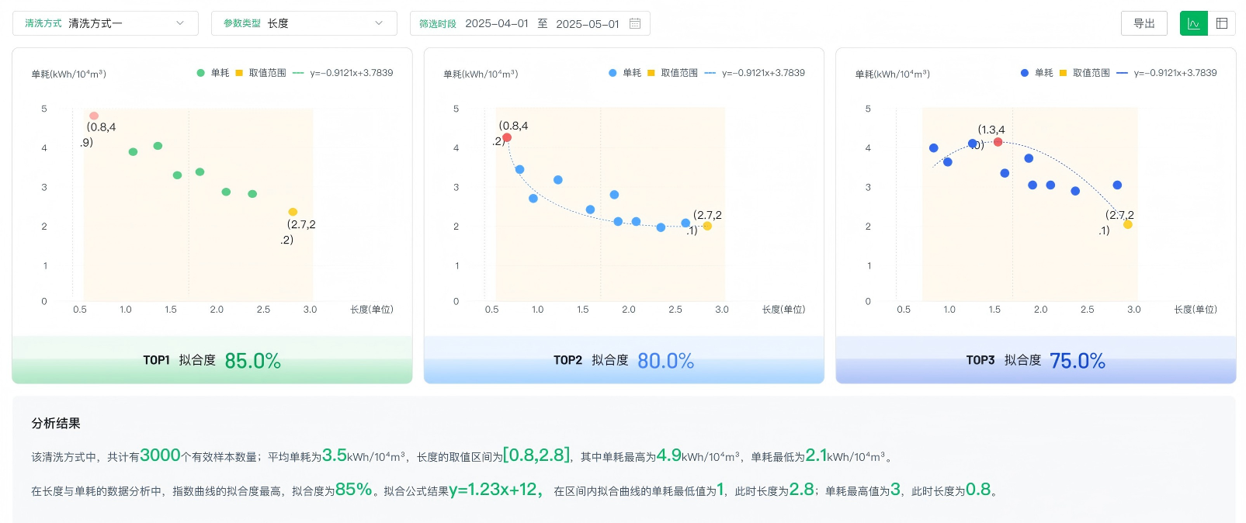Viewport: 1246px width, 523px height.
Task: Open the 参数类型 长度 dropdown
Action: (x=304, y=23)
